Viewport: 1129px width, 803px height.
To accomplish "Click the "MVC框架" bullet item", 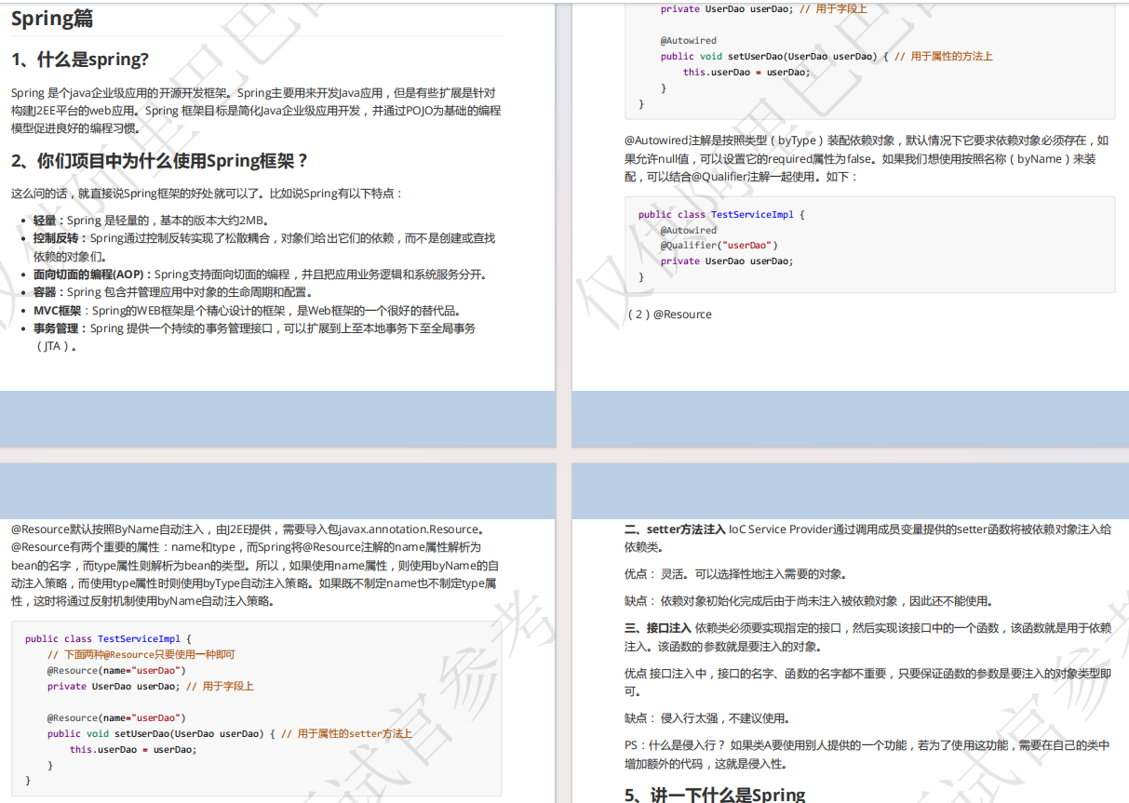I will [247, 311].
